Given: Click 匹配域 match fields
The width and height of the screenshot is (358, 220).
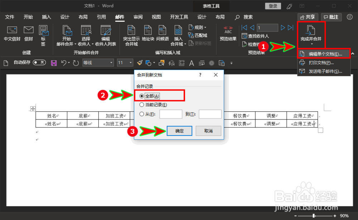Looking at the screenshot, I should [198, 35].
